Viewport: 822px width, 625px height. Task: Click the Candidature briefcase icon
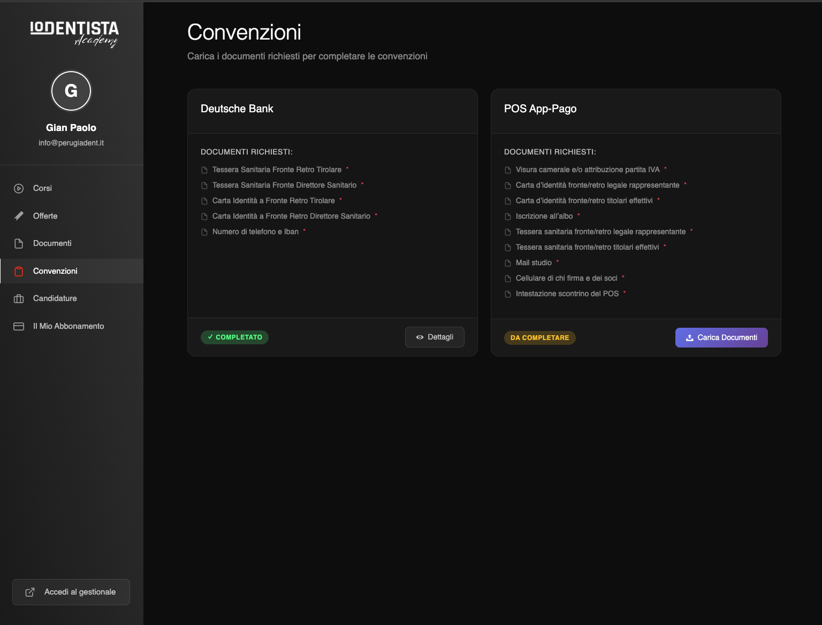tap(19, 298)
